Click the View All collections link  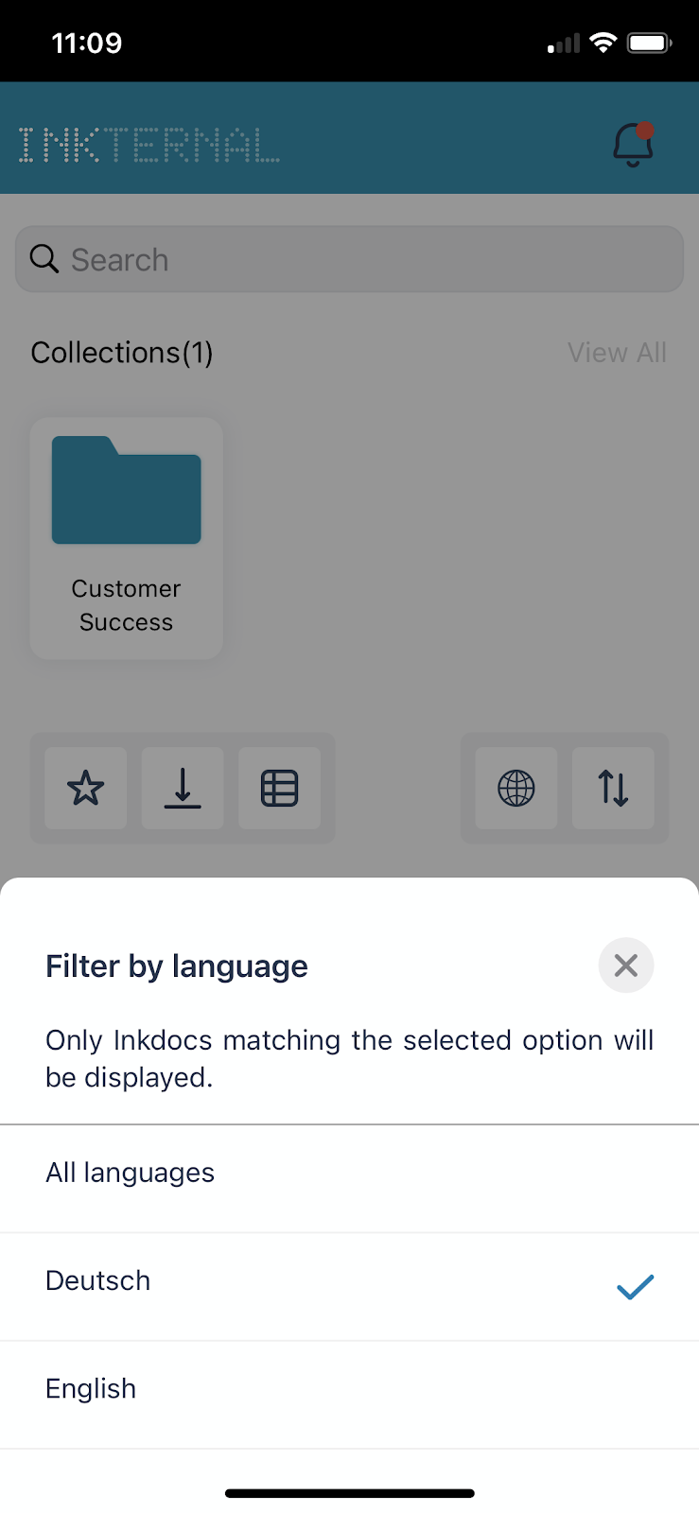coord(617,353)
